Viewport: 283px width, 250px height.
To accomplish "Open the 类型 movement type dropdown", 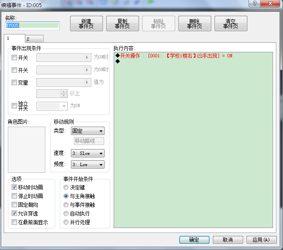I will pyautogui.click(x=88, y=131).
